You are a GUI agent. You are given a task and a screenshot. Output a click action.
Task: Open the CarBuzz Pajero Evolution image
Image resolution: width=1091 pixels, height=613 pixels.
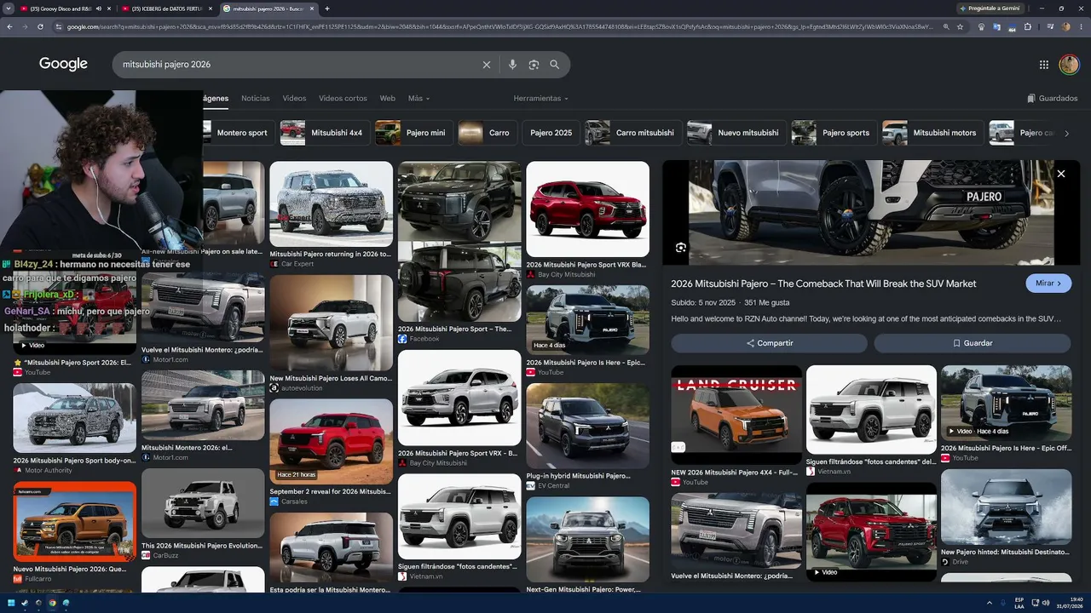point(203,503)
